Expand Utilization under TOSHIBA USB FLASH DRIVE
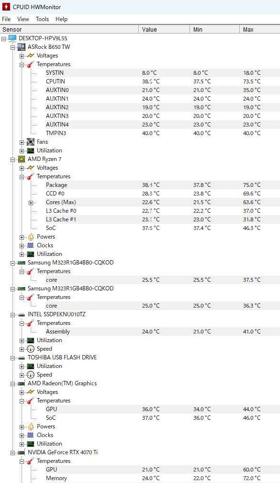The height and width of the screenshot is (483, 280). [22, 367]
